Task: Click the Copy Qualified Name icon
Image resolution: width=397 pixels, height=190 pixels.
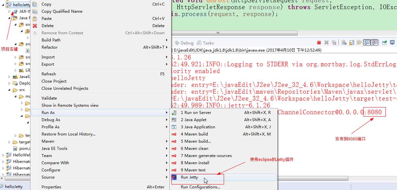Action: (x=35, y=11)
